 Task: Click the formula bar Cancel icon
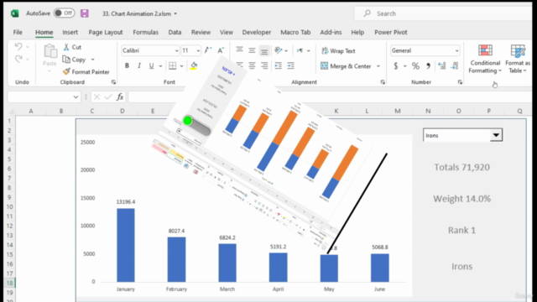tap(96, 97)
